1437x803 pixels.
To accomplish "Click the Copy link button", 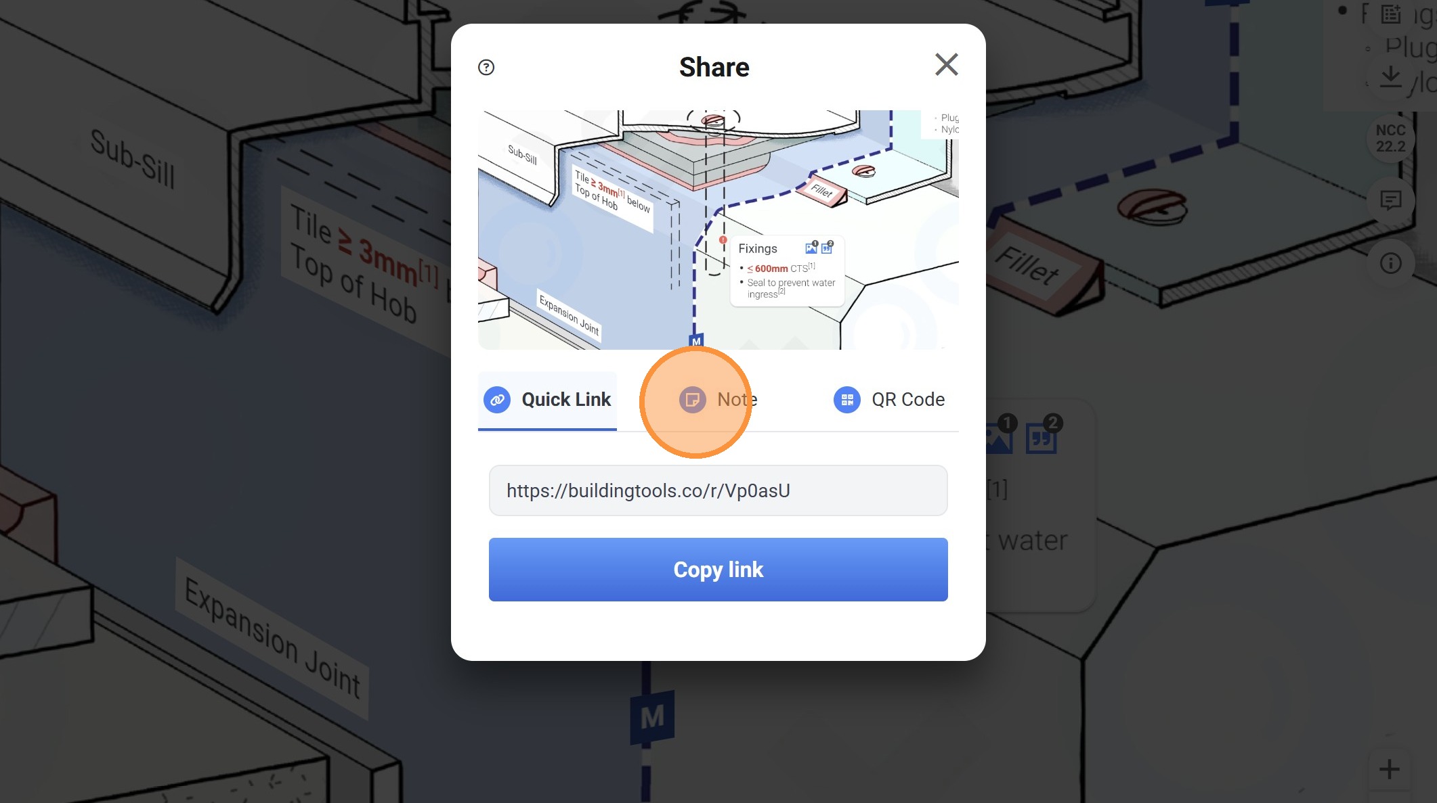I will pyautogui.click(x=718, y=570).
